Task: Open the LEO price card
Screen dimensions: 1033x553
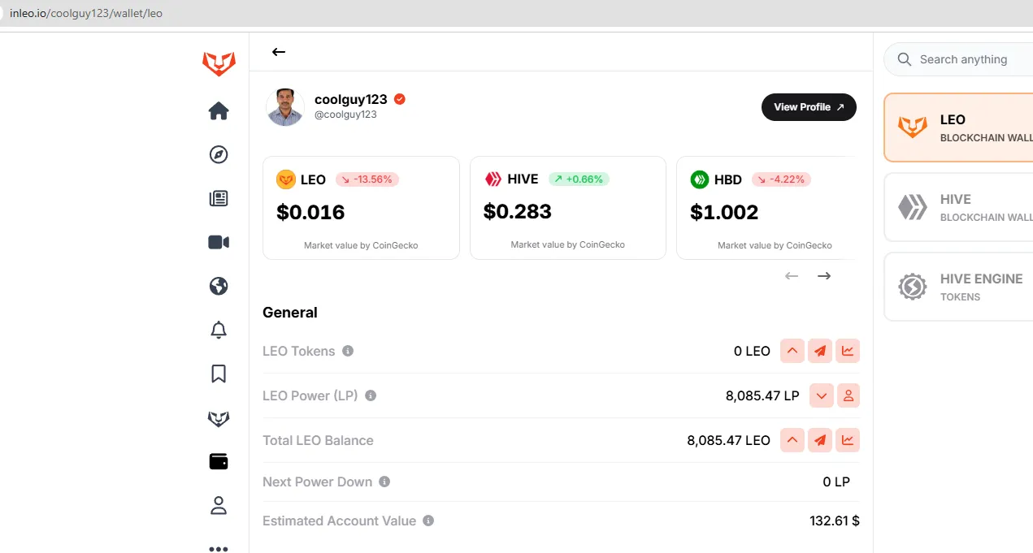Action: pyautogui.click(x=361, y=208)
